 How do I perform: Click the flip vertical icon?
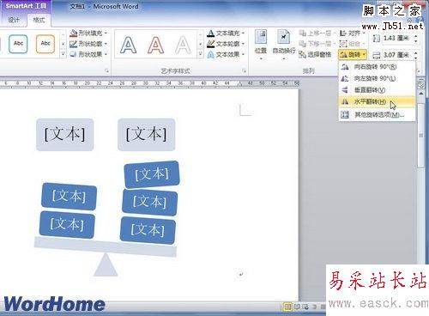(345, 90)
